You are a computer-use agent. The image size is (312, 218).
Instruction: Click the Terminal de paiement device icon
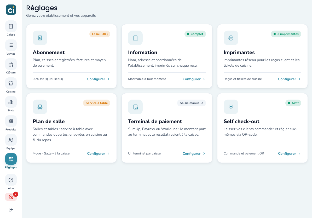click(x=136, y=107)
